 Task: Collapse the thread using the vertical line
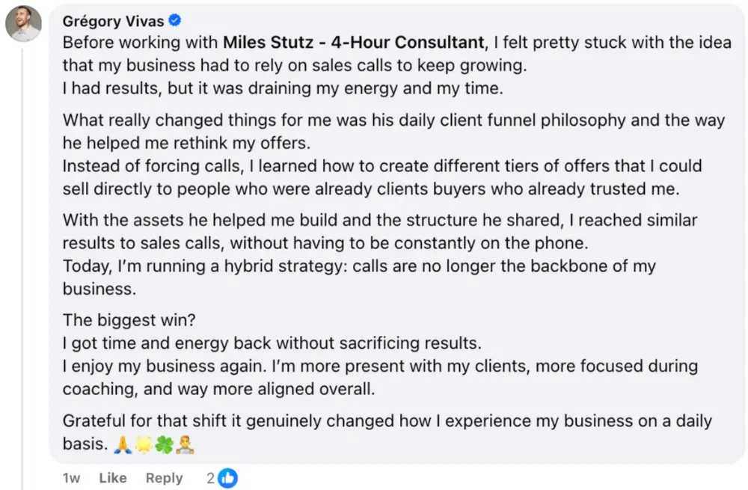(23, 262)
